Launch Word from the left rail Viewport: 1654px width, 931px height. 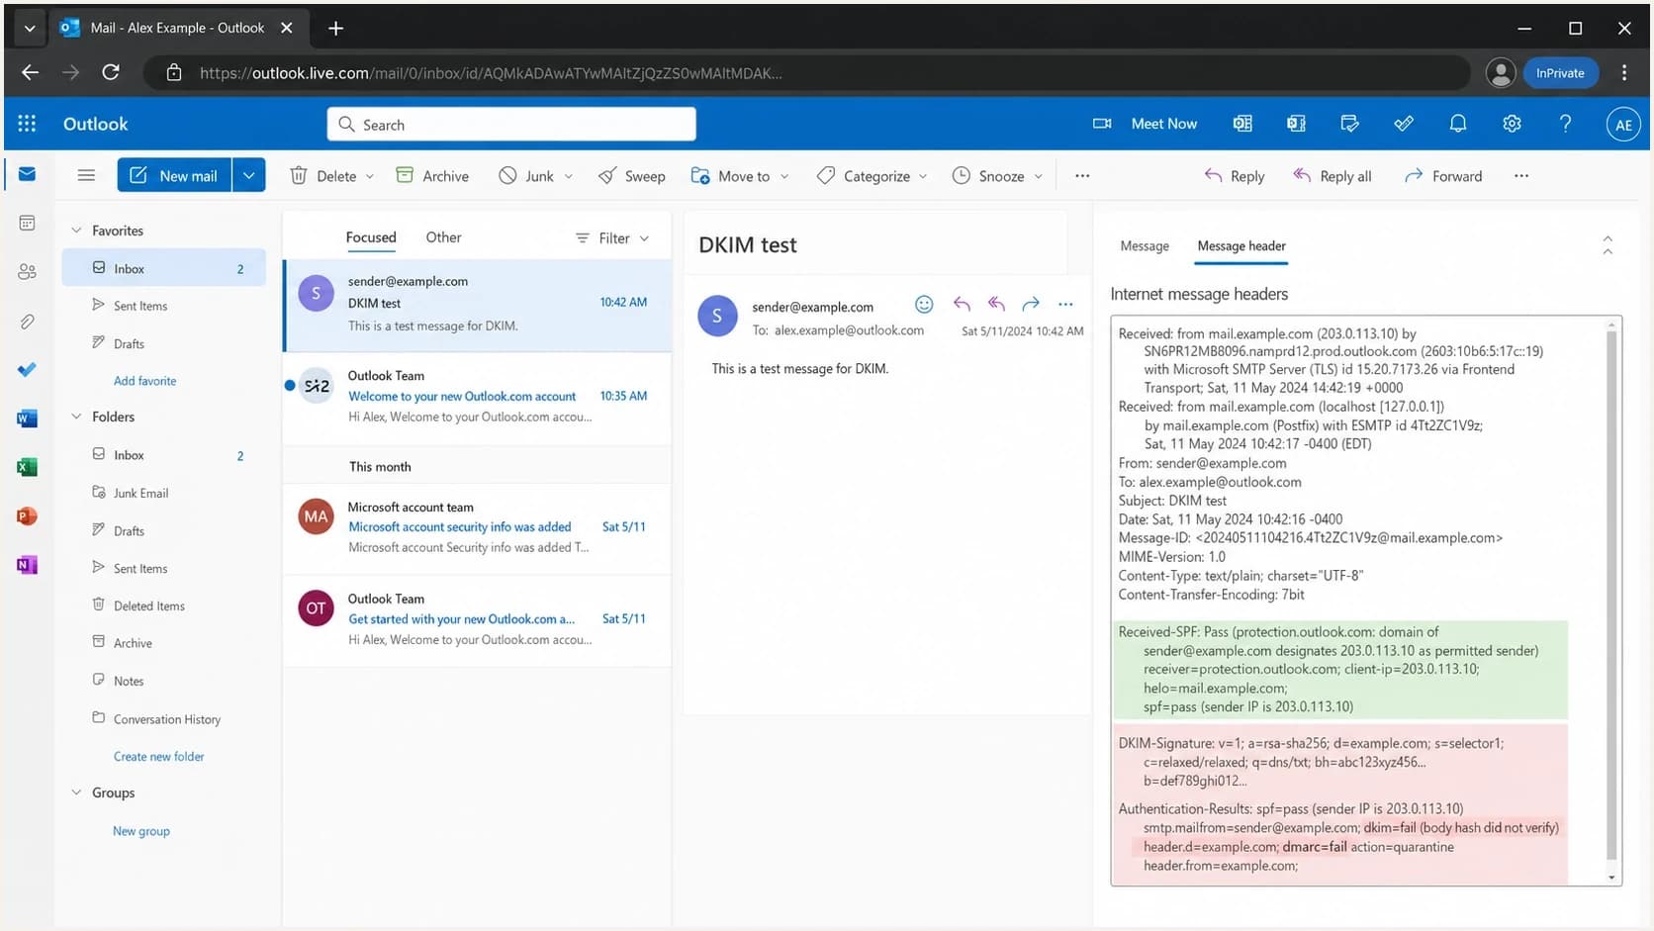[27, 419]
